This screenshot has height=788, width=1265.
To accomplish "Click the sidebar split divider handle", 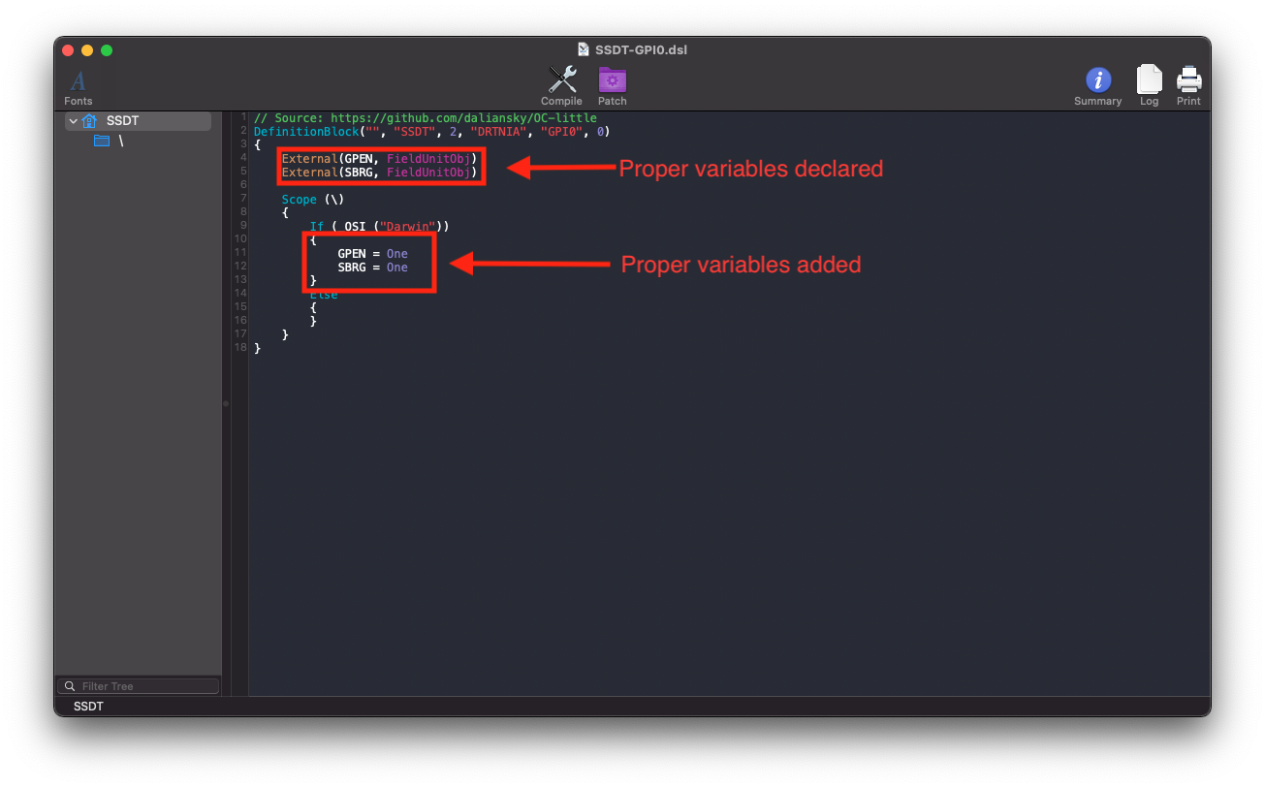I will (226, 403).
